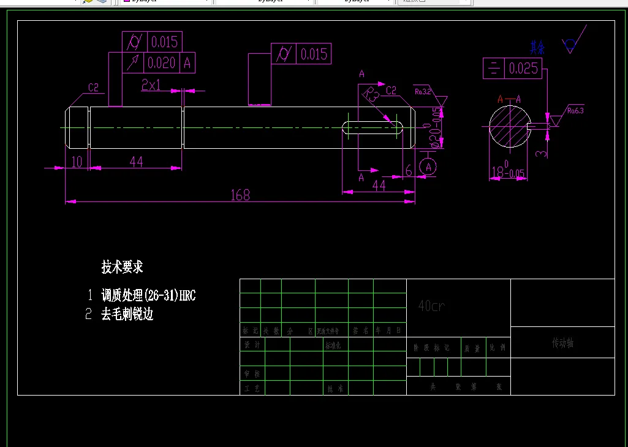Click the 审核 label cell
This screenshot has height=447, width=628.
252,374
